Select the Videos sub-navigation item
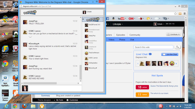 [x=111, y=40]
